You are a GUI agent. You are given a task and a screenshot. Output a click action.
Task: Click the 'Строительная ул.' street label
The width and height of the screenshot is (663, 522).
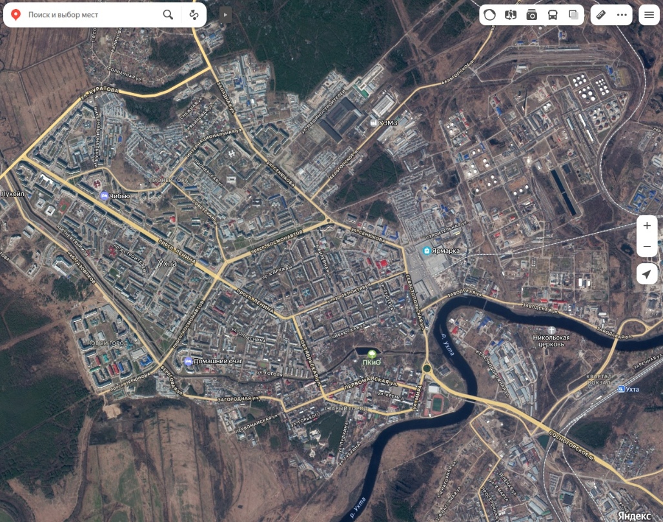[447, 228]
